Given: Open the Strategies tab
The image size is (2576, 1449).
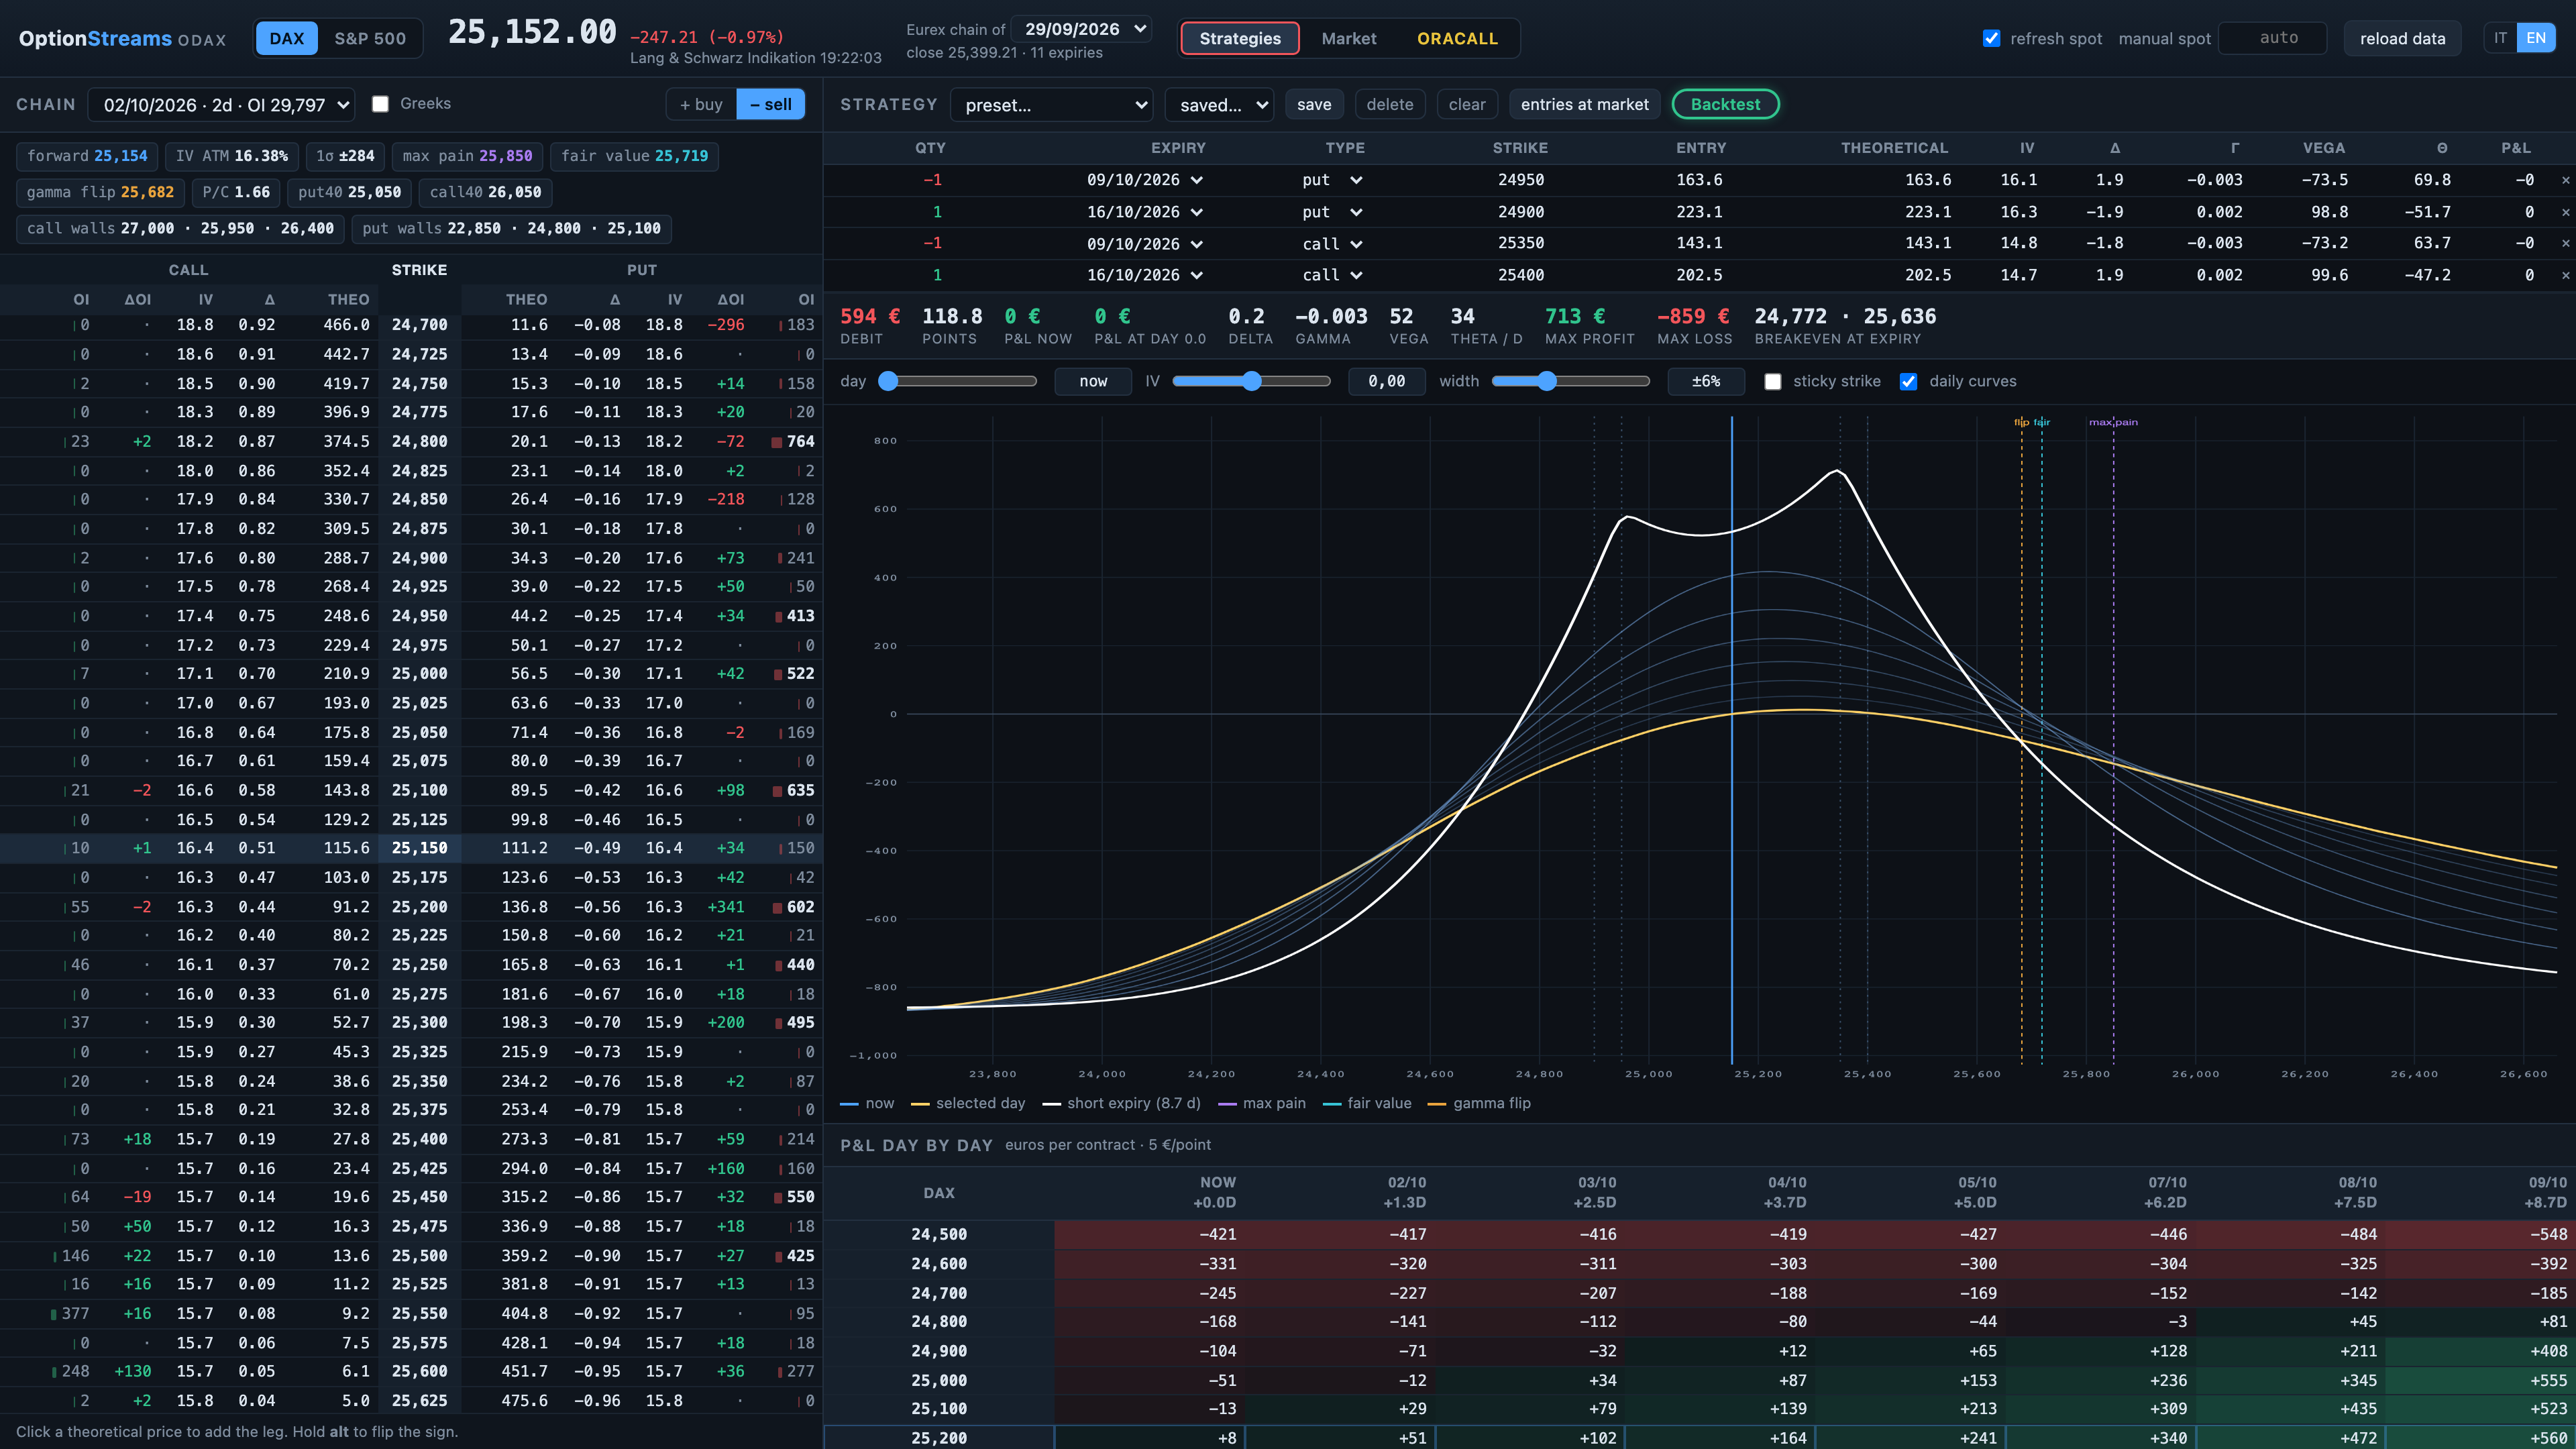Looking at the screenshot, I should pos(1240,38).
